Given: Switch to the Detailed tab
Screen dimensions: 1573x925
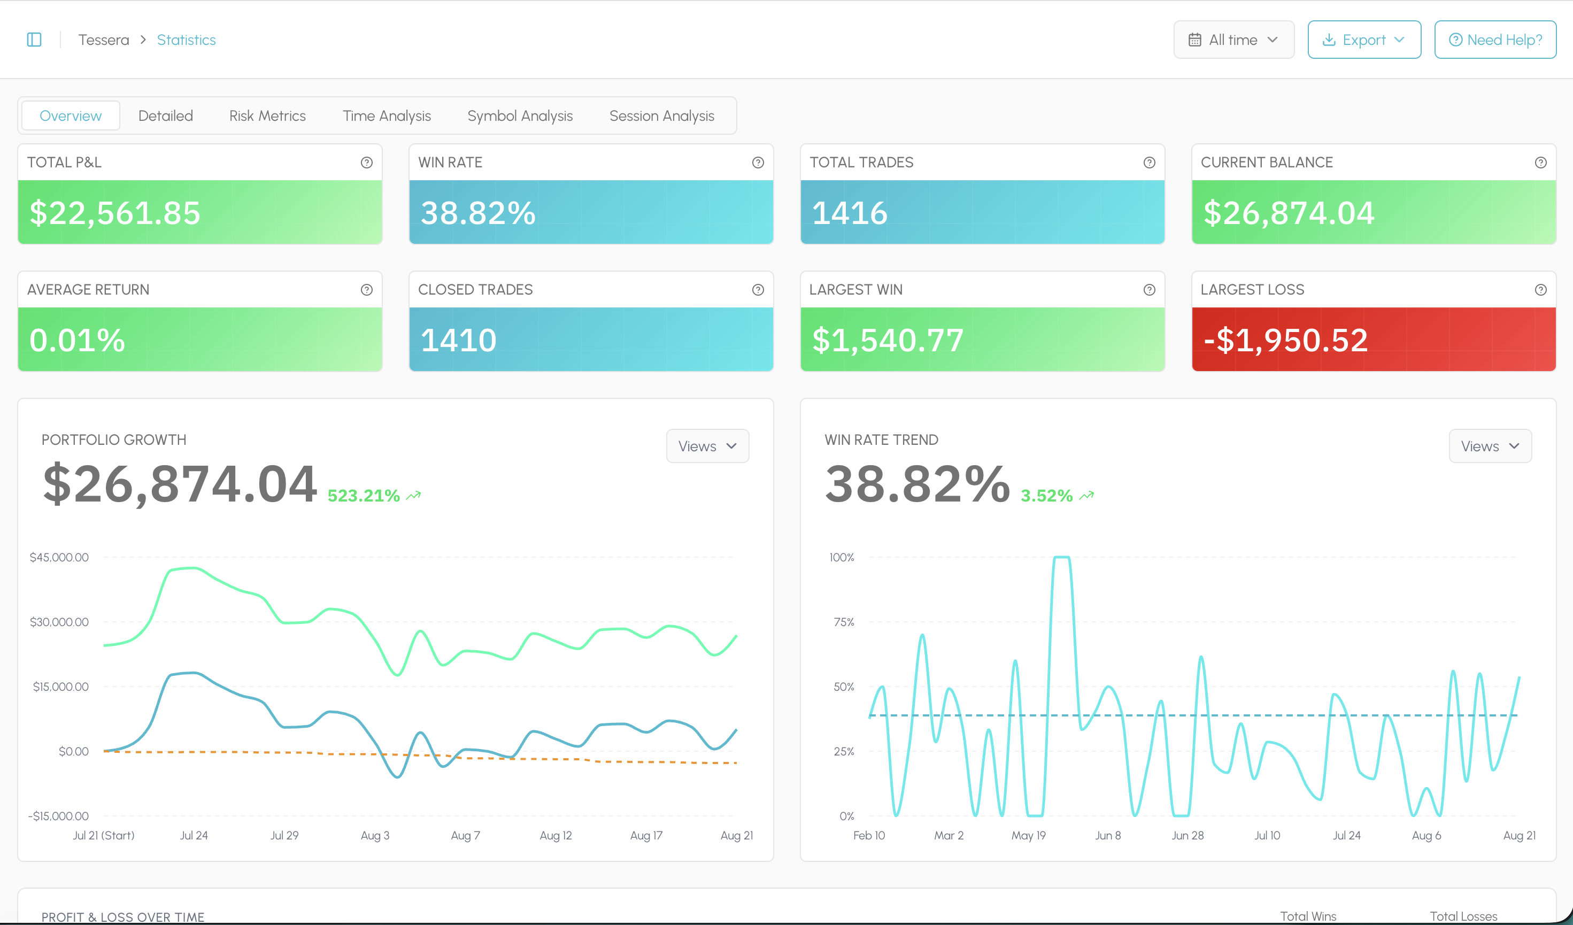Looking at the screenshot, I should (165, 115).
